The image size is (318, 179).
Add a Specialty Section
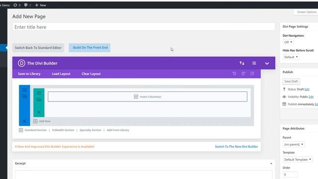pyautogui.click(x=90, y=130)
